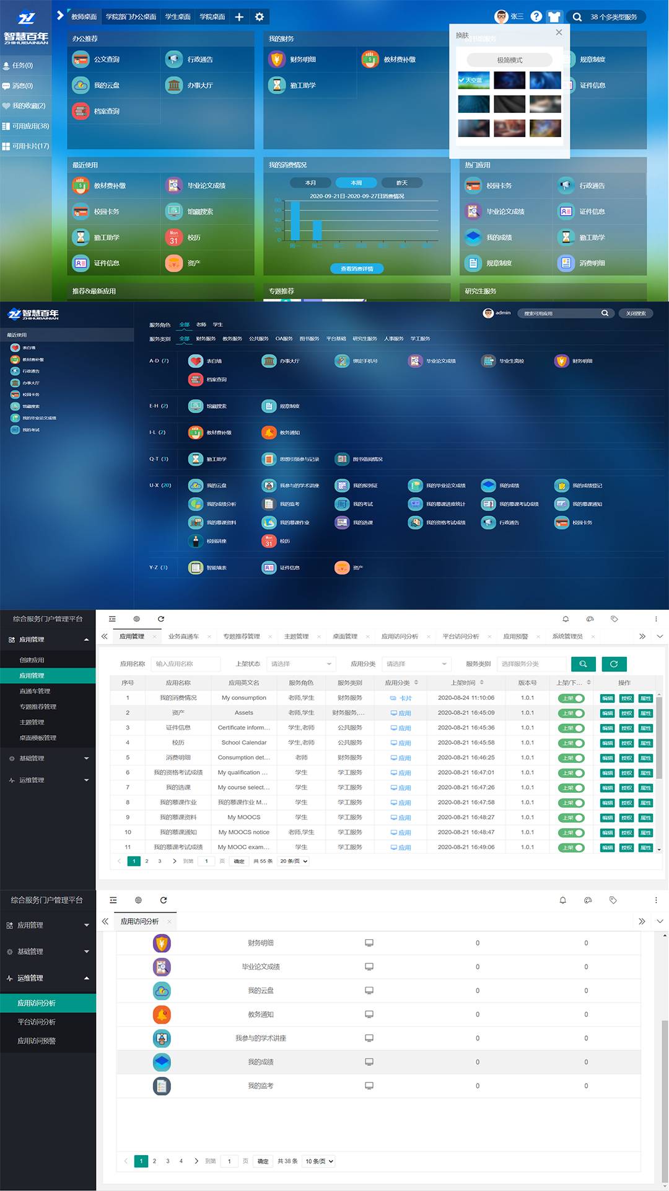Click the green search button in 应用管理 filter
This screenshot has width=669, height=1191.
point(583,664)
